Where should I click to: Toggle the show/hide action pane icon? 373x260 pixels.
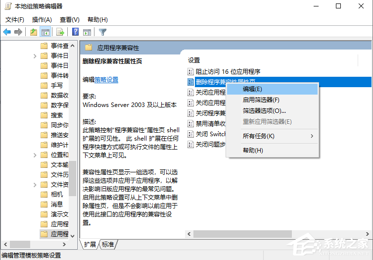pos(87,32)
